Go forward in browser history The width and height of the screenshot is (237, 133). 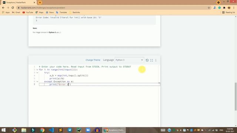point(8,8)
